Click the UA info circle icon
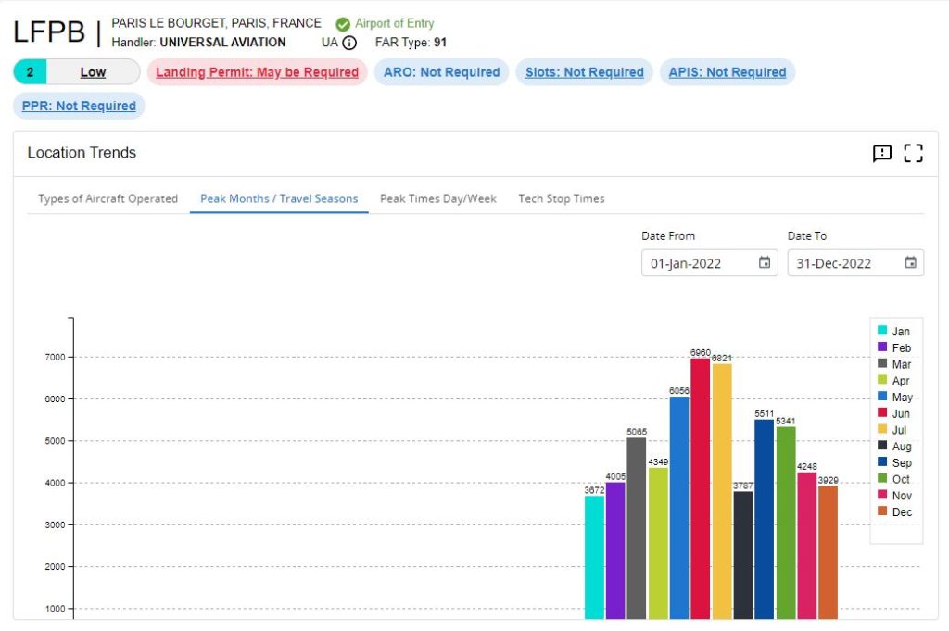Screen dimensions: 949x631 coord(349,43)
